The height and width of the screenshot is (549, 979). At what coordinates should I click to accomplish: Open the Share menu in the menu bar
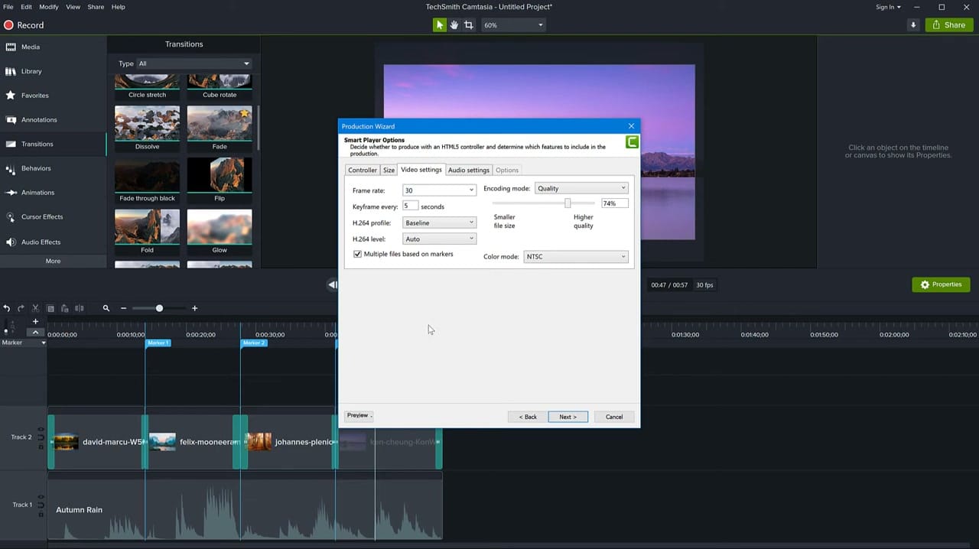click(x=95, y=7)
